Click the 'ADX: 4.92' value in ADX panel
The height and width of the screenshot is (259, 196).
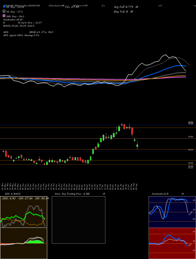[x=8, y=198]
